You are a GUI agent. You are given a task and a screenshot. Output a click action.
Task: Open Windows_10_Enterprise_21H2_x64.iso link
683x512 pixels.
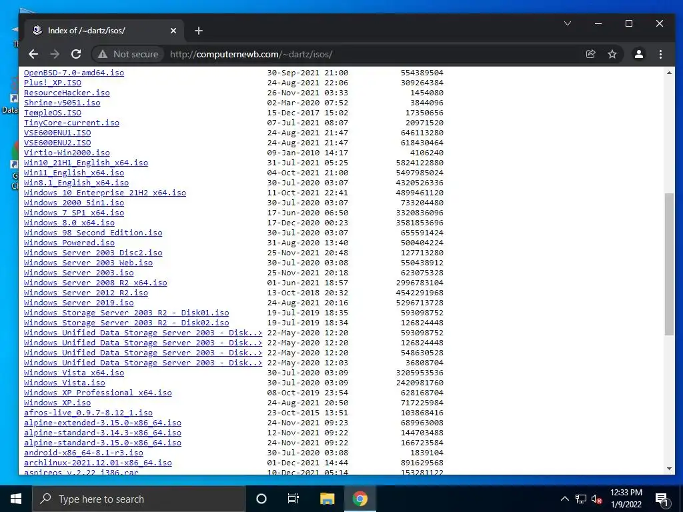coord(105,193)
